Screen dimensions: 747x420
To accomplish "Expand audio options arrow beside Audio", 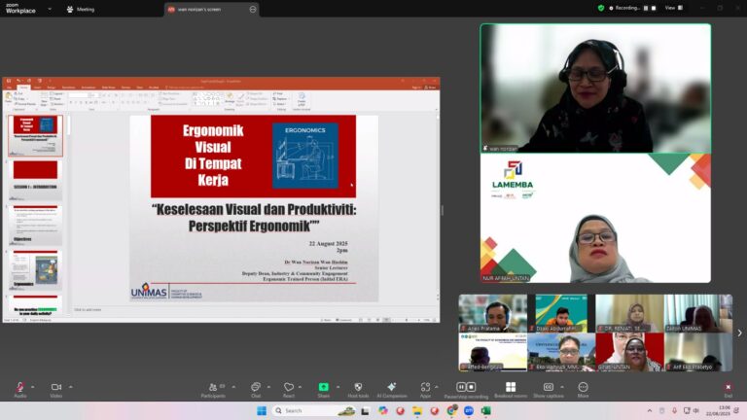I will point(33,386).
